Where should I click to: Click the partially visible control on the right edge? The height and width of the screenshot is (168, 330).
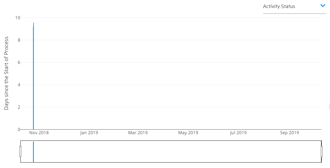[x=329, y=107]
